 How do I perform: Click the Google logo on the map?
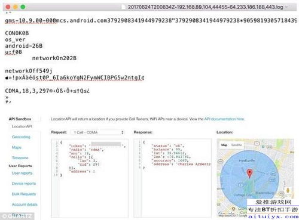(x=226, y=214)
